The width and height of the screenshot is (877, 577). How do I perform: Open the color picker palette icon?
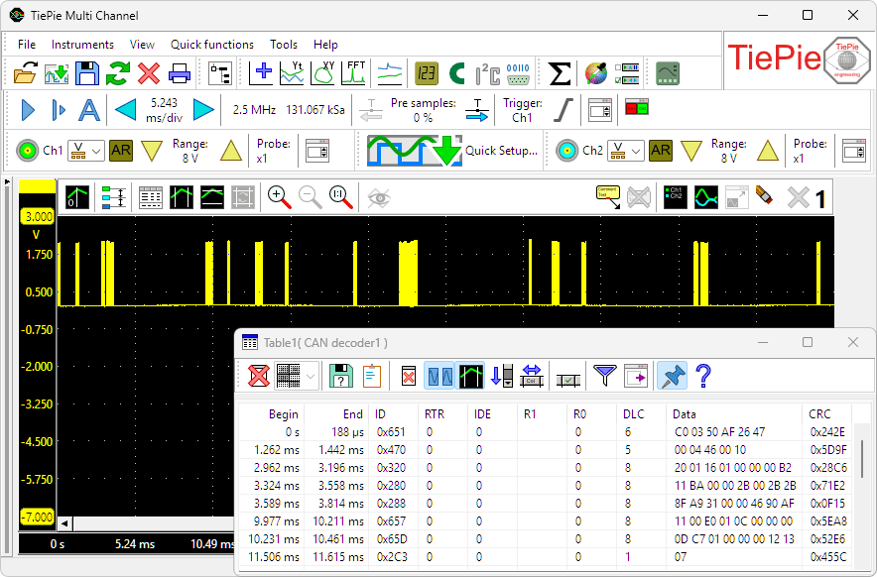(596, 73)
